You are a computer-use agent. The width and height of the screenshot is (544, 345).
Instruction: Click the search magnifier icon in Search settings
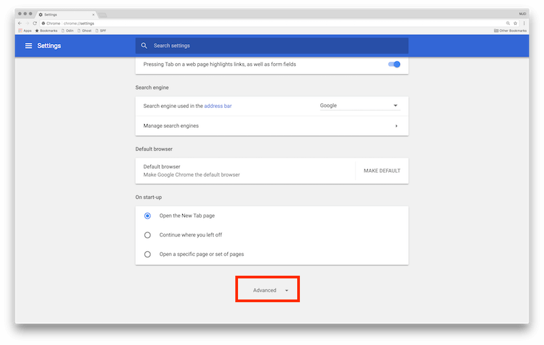point(144,46)
